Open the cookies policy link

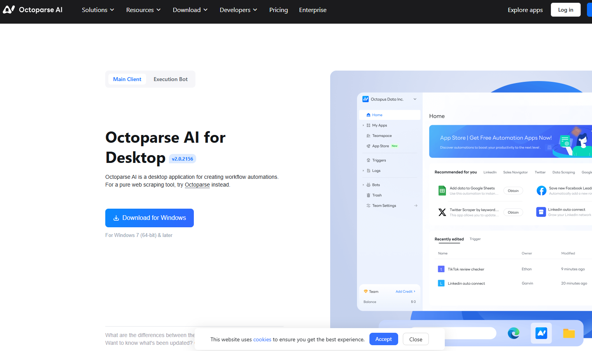click(x=262, y=339)
